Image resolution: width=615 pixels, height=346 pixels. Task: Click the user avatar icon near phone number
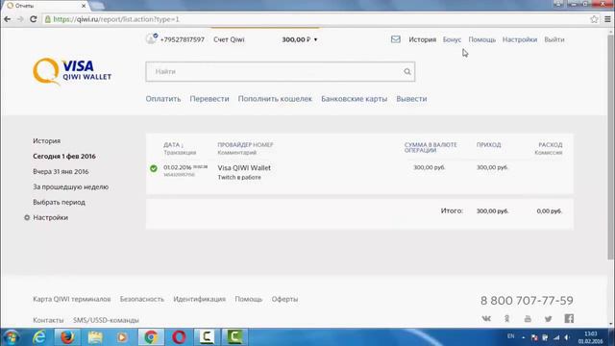point(152,38)
